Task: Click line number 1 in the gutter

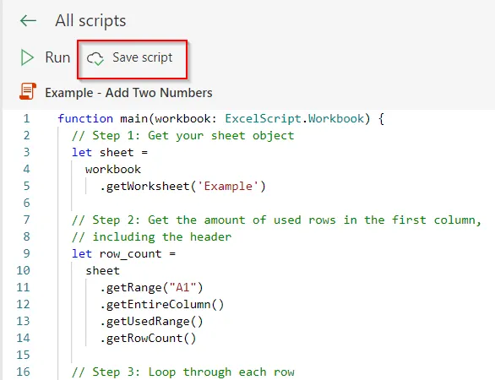Action: (26, 118)
